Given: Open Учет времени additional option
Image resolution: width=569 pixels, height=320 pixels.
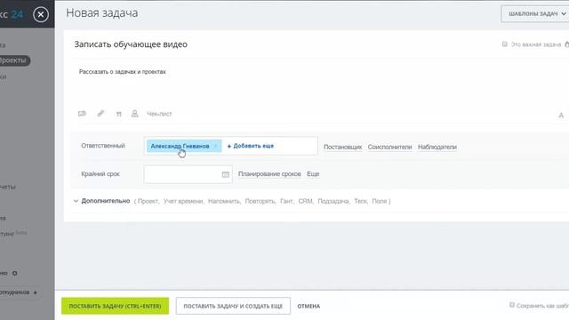Looking at the screenshot, I should tap(183, 201).
